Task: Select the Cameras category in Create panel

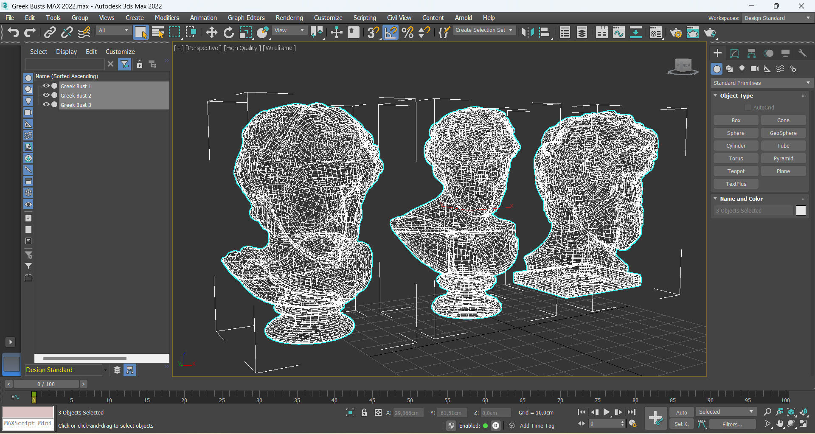Action: pyautogui.click(x=755, y=69)
